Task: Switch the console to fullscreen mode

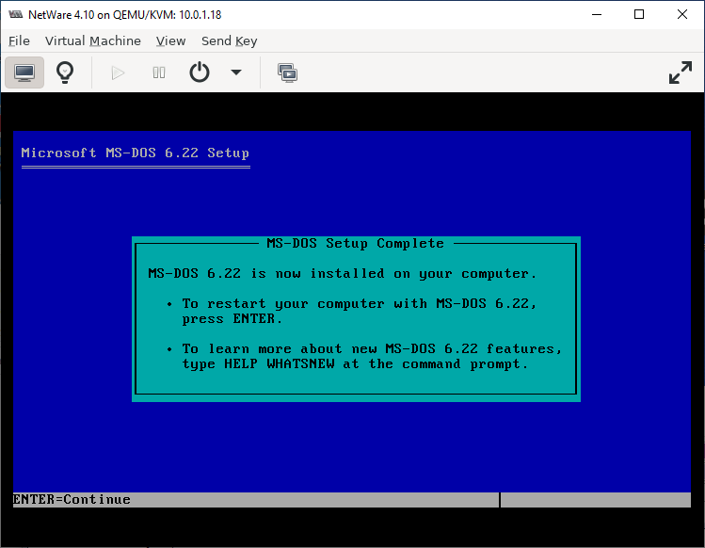Action: (680, 73)
